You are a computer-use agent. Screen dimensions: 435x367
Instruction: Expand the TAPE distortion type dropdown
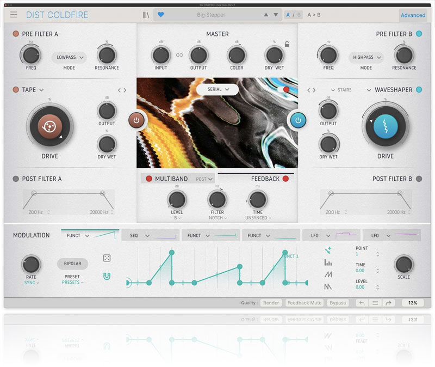(x=41, y=90)
